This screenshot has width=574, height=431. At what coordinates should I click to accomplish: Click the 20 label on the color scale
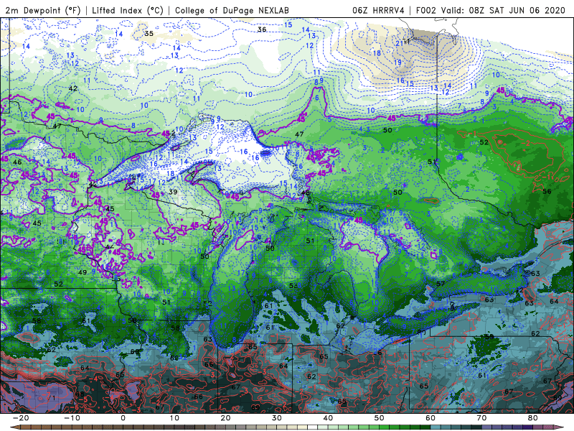coord(225,418)
